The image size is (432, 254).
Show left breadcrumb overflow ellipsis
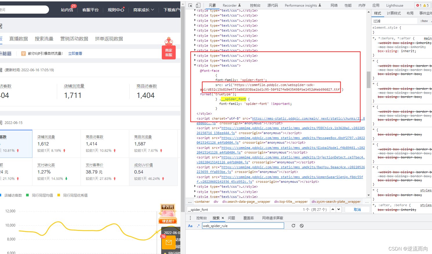(x=190, y=202)
